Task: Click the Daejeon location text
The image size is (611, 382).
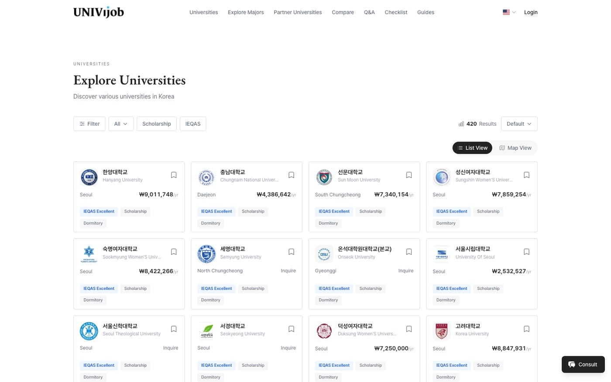Action: pos(206,195)
